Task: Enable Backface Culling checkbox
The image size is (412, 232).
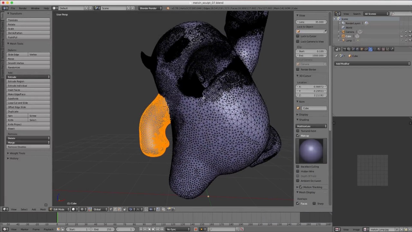Action: point(298,167)
